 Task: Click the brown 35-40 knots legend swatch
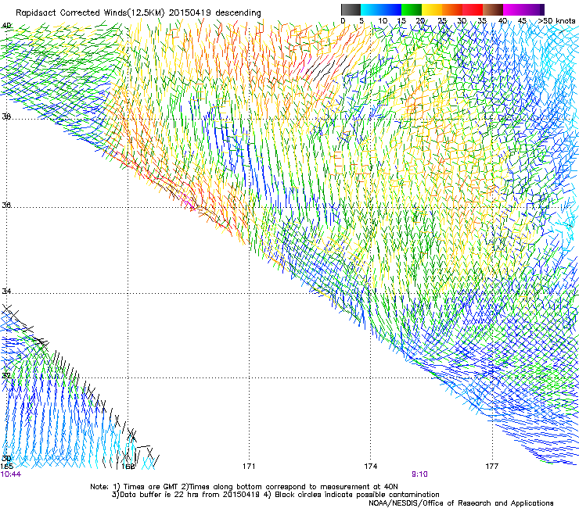coord(493,9)
